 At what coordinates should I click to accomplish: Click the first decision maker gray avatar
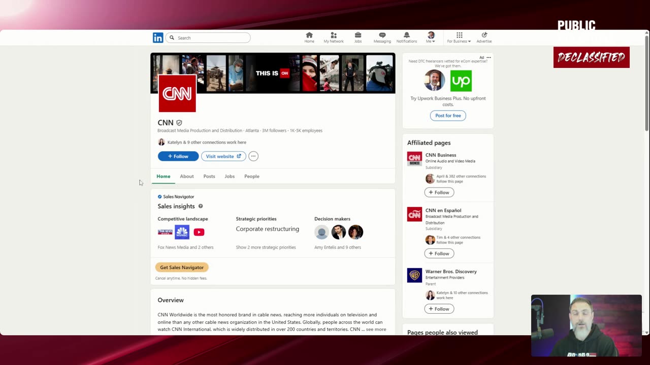(x=321, y=232)
